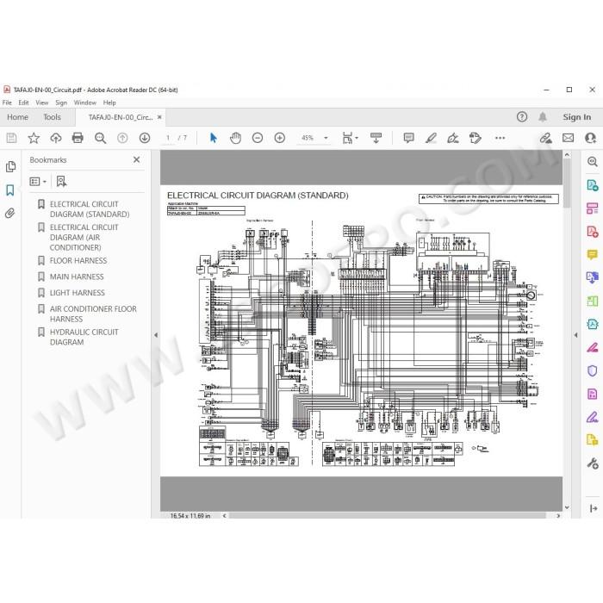Viewport: 603px width, 603px height.
Task: Print the document
Action: 78,138
